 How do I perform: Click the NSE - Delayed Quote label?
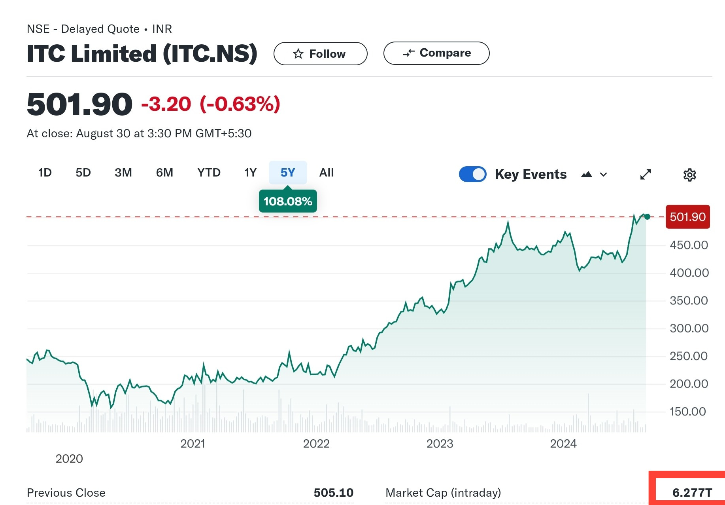(83, 29)
